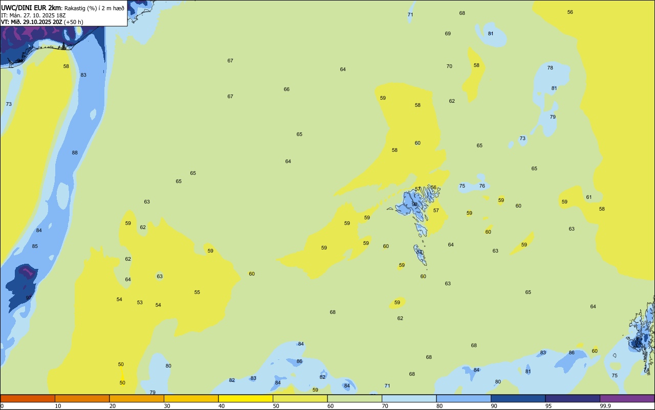Select the 69 humidity value on the map
Screen dimensions: 655x410
click(448, 34)
